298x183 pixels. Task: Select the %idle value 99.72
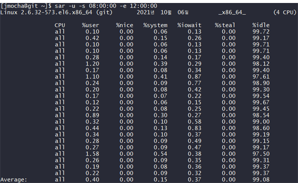pyautogui.click(x=261, y=32)
